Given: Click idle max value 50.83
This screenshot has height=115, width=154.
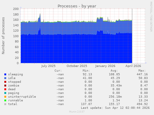Looking at the screenshot, I should click(143, 78).
